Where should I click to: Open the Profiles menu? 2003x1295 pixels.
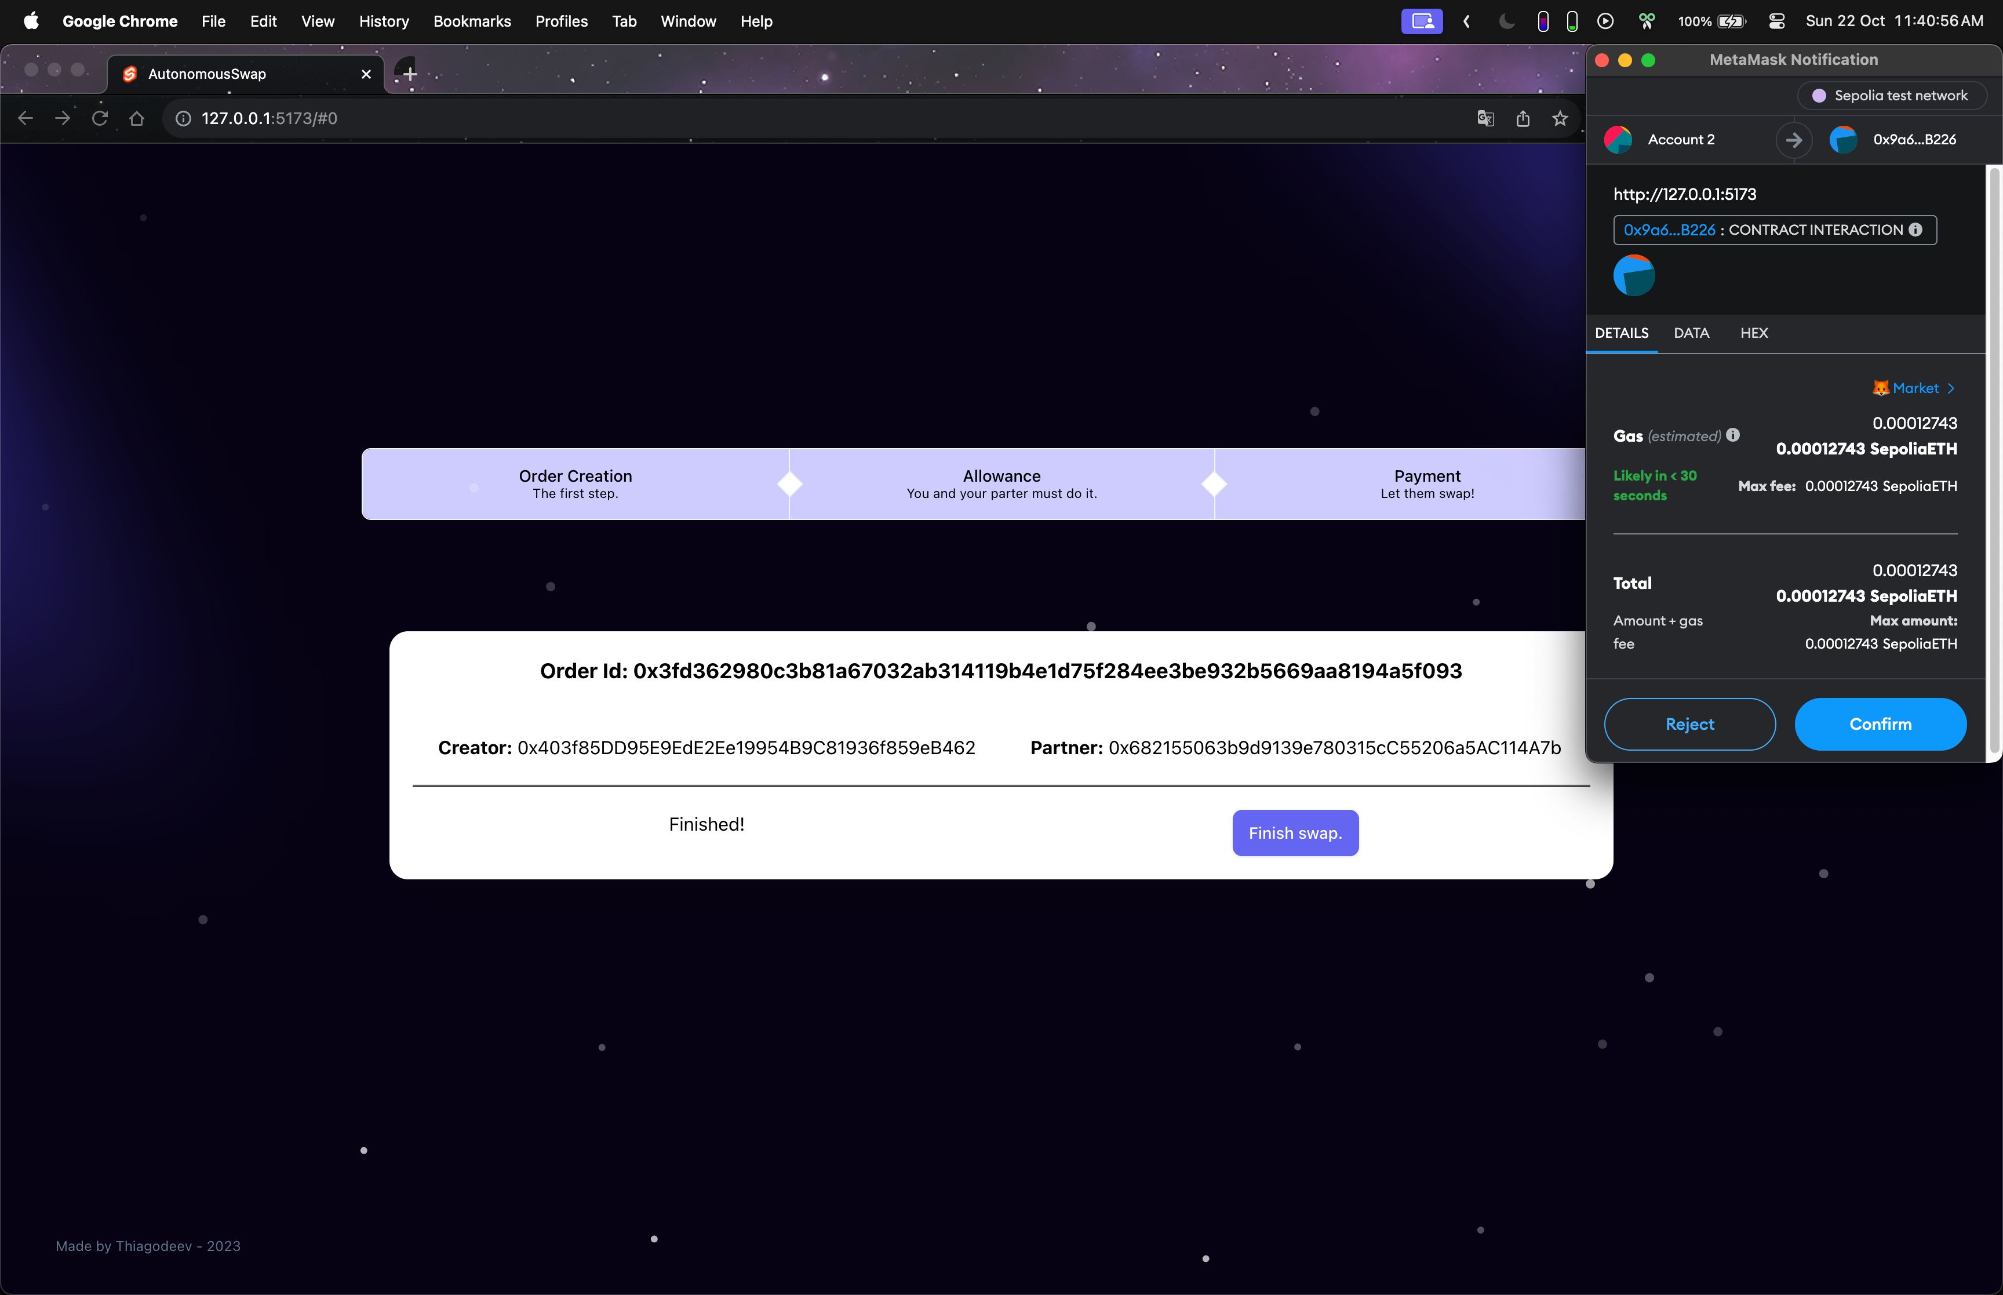coord(562,21)
